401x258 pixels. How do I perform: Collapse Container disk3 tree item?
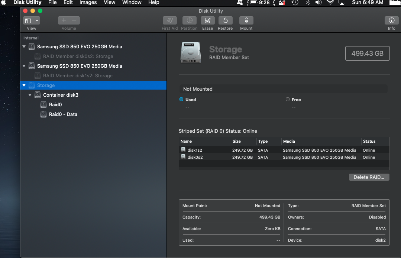click(30, 95)
